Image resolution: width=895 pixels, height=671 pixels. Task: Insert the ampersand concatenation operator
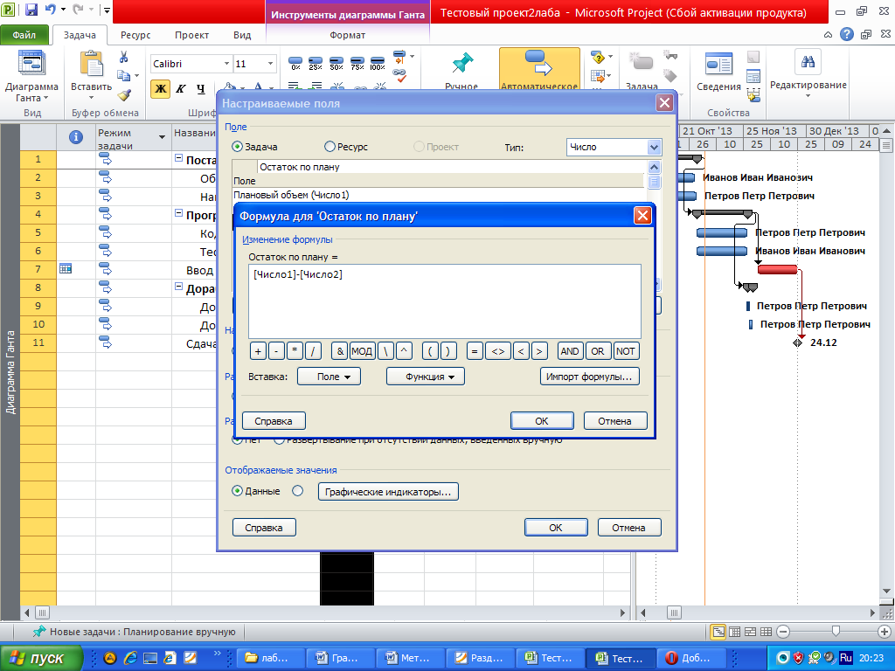pos(340,351)
